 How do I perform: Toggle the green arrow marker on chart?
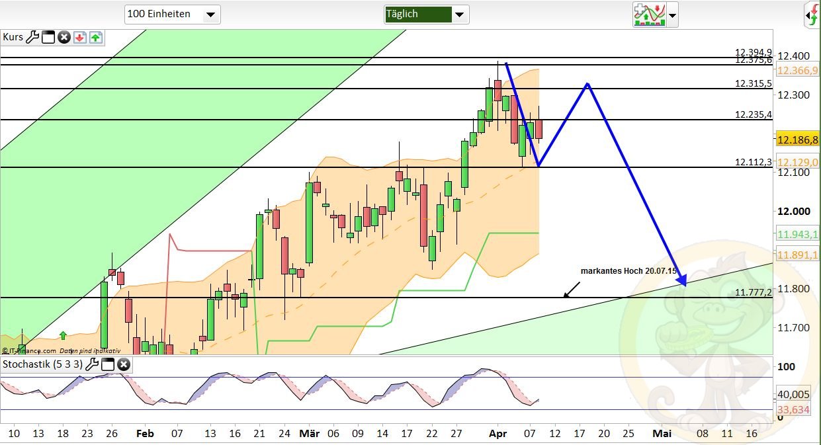[x=63, y=337]
